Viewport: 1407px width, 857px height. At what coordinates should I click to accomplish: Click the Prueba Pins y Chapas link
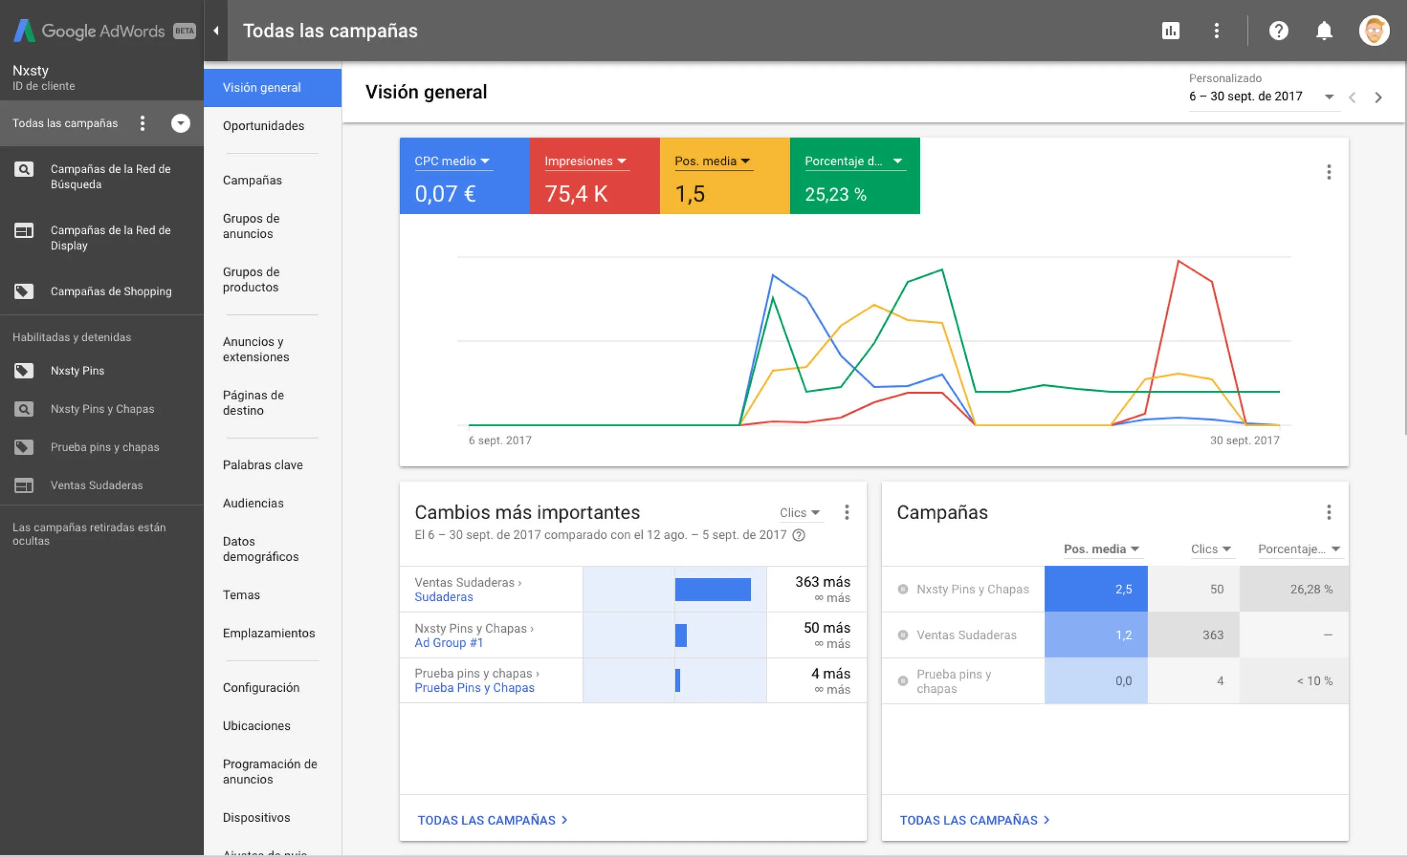[474, 688]
